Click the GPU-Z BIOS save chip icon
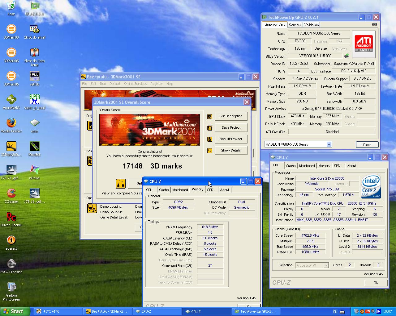396x316 pixels. pyautogui.click(x=346, y=56)
